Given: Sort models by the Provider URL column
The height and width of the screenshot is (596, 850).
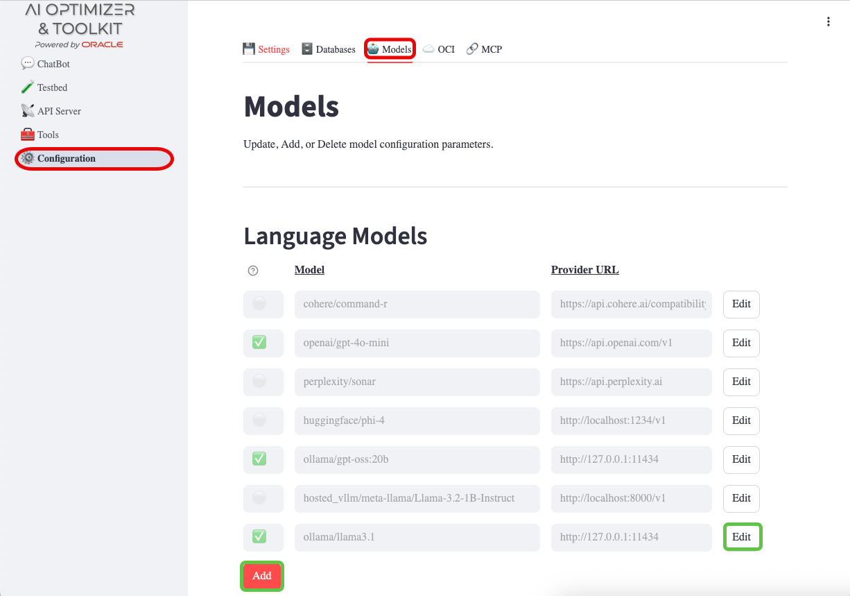Looking at the screenshot, I should click(584, 270).
